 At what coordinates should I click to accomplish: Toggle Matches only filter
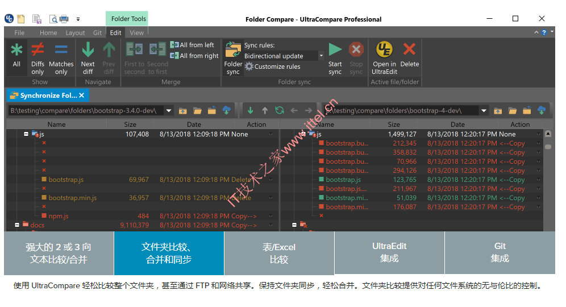click(x=61, y=58)
